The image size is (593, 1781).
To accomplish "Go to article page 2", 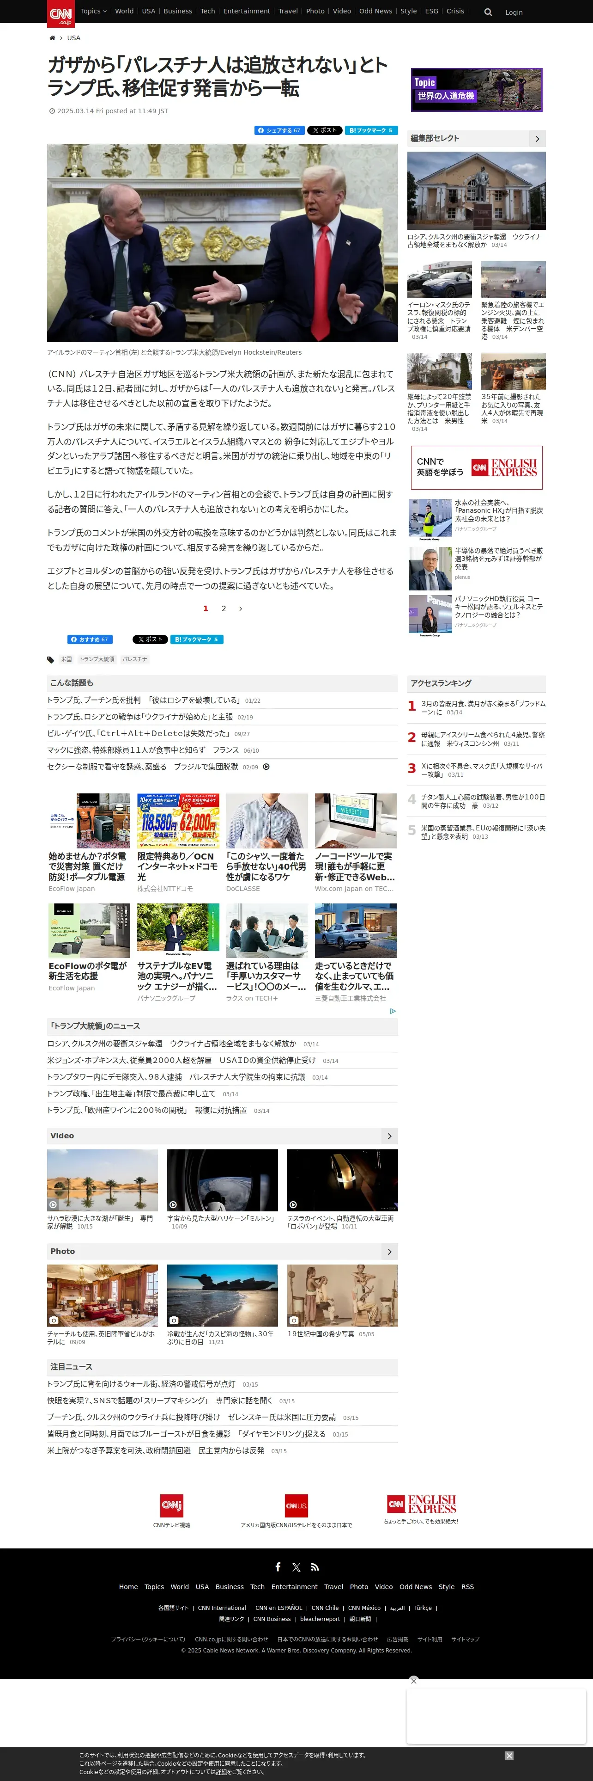I will [x=224, y=608].
